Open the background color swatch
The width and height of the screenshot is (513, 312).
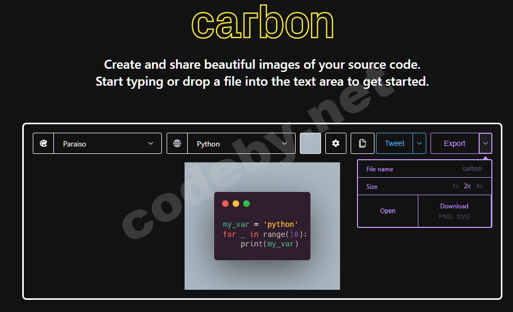(310, 143)
